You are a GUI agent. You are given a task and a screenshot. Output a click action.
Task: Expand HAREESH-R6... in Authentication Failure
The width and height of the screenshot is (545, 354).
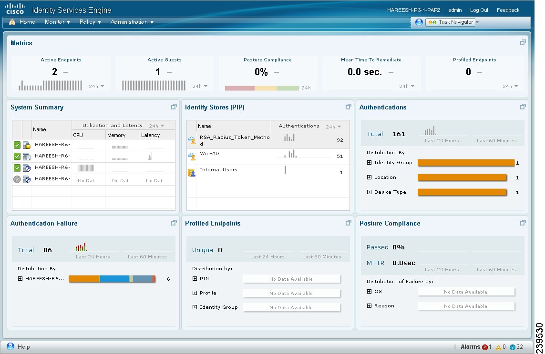point(20,279)
